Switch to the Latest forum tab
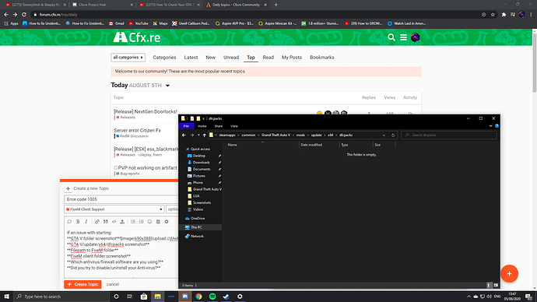The image size is (537, 302). click(191, 57)
